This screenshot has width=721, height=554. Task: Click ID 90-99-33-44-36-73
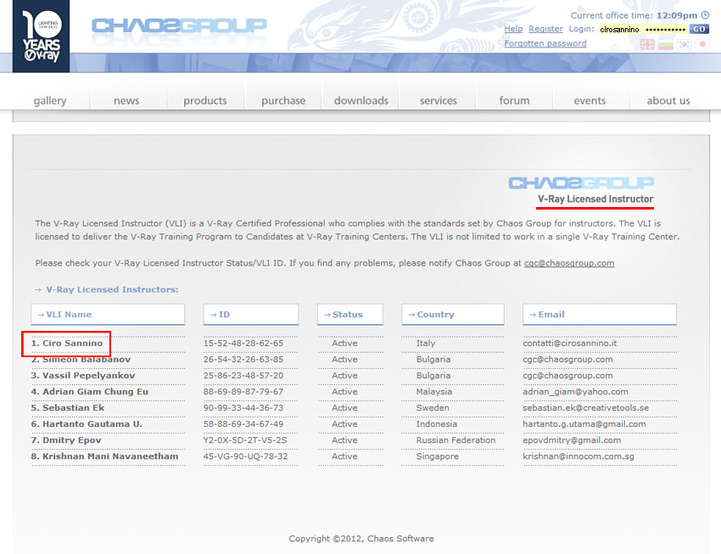(243, 407)
